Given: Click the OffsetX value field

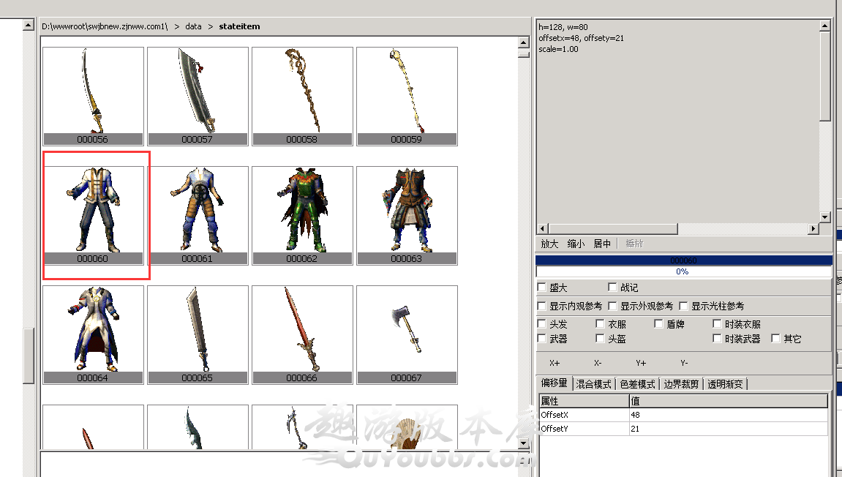Looking at the screenshot, I should [727, 415].
